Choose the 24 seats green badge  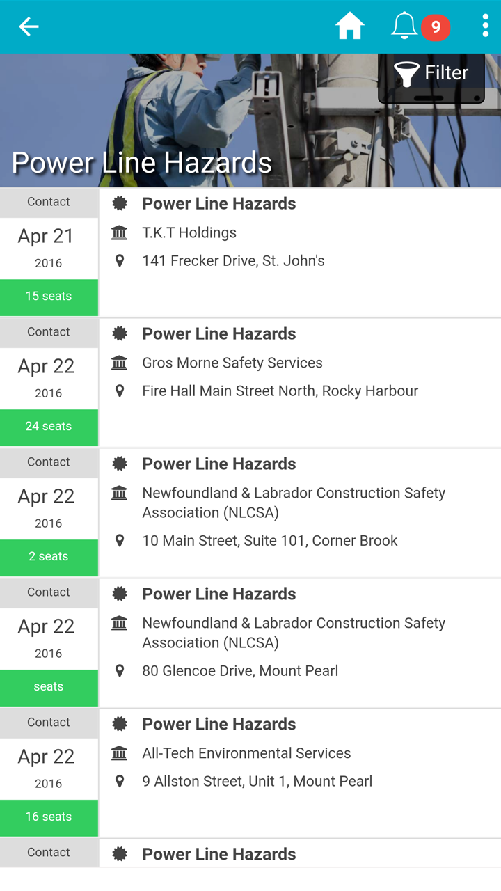[x=49, y=427]
